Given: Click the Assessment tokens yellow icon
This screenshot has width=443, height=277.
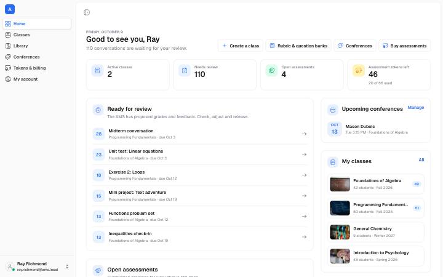Looking at the screenshot, I should click(359, 70).
